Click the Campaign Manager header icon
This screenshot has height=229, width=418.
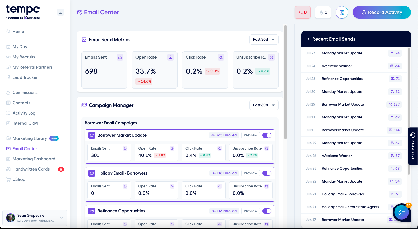(84, 105)
